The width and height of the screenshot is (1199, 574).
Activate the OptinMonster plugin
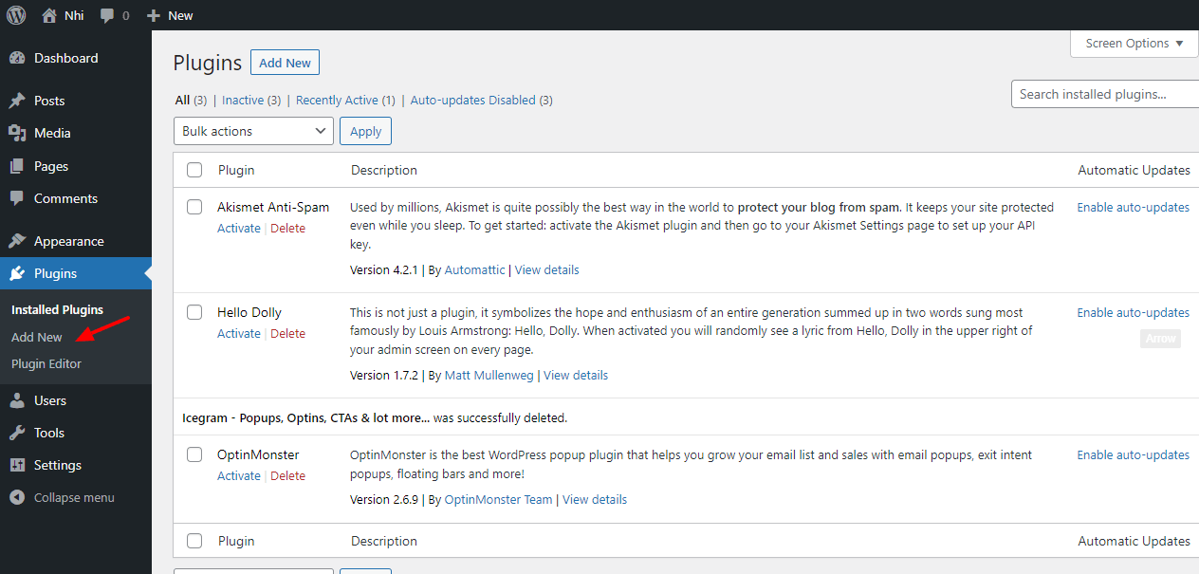238,475
